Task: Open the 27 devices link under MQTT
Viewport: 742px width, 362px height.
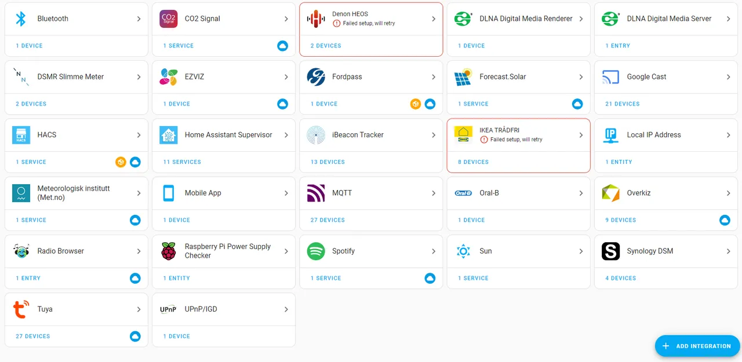Action: click(x=328, y=220)
